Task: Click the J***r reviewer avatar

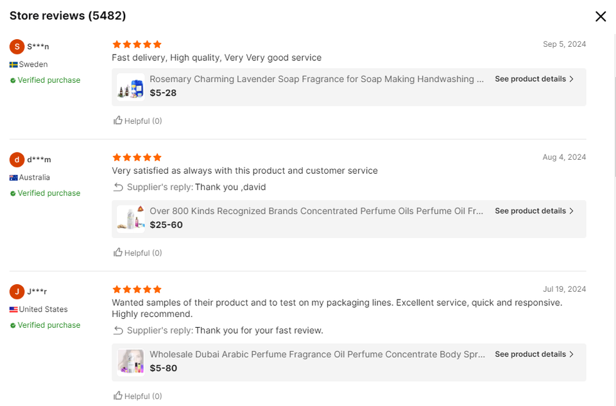Action: coord(17,292)
